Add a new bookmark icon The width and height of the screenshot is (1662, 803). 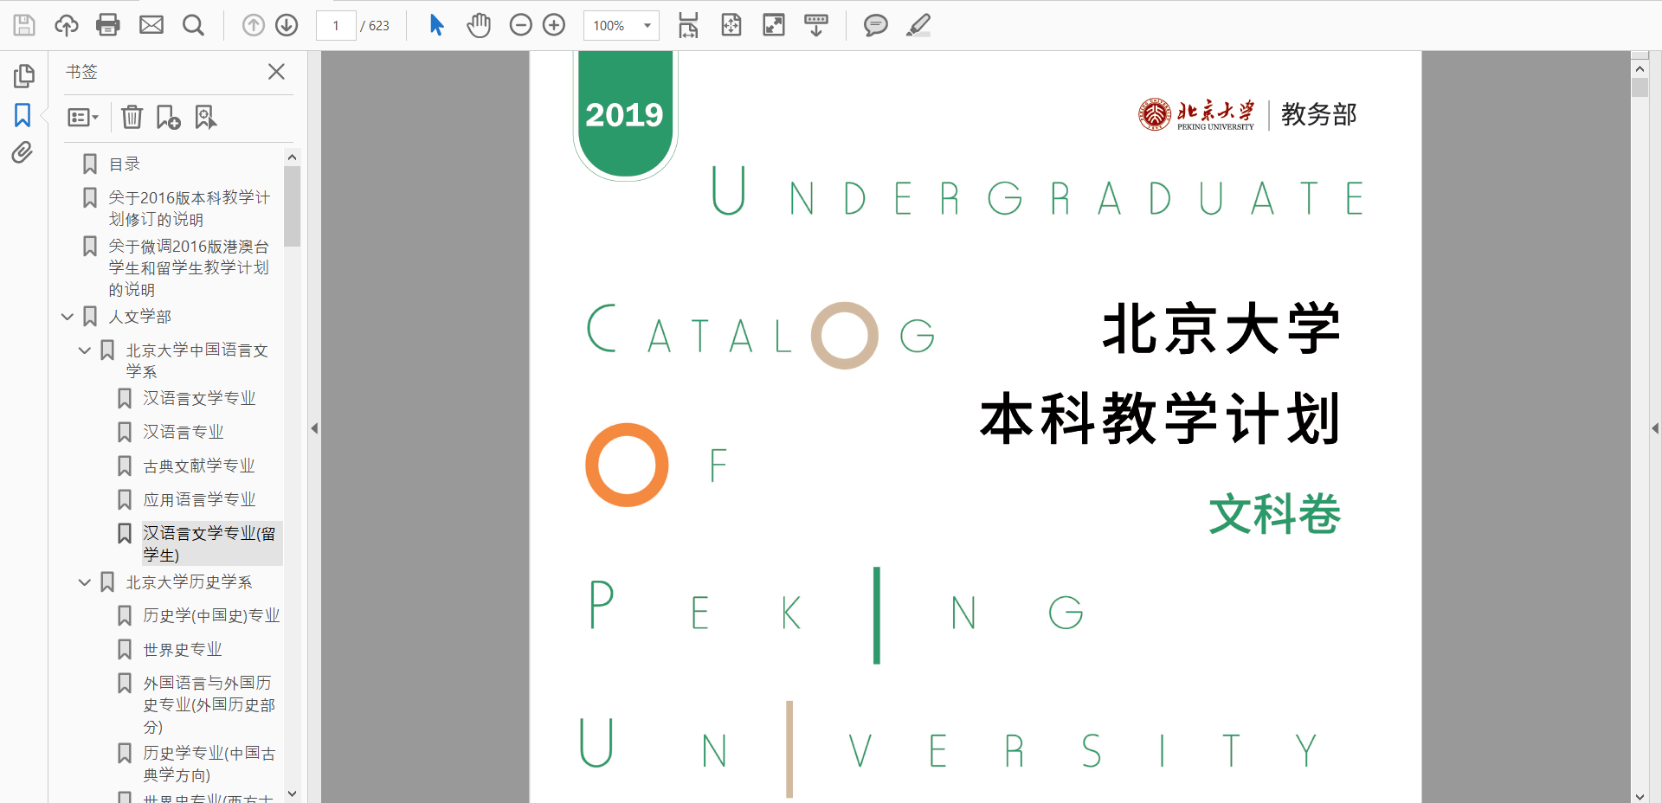click(168, 117)
